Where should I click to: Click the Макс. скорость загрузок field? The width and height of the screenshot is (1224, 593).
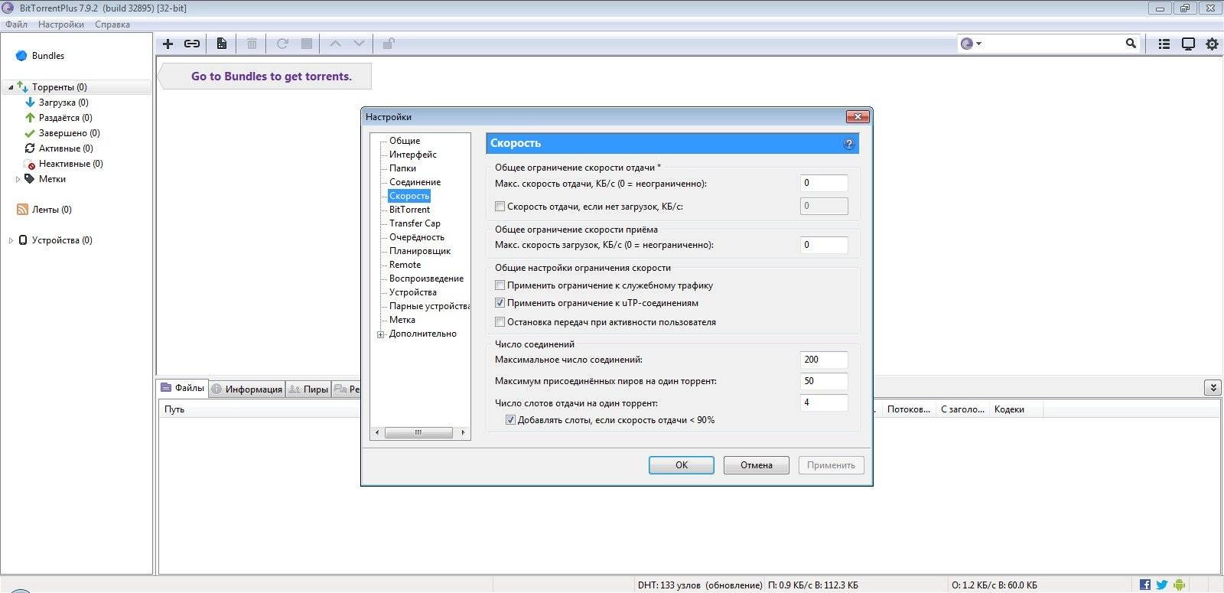[824, 245]
